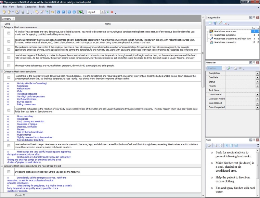This screenshot has width=260, height=198.
Task: Click the Name column header
Action: [108, 24]
